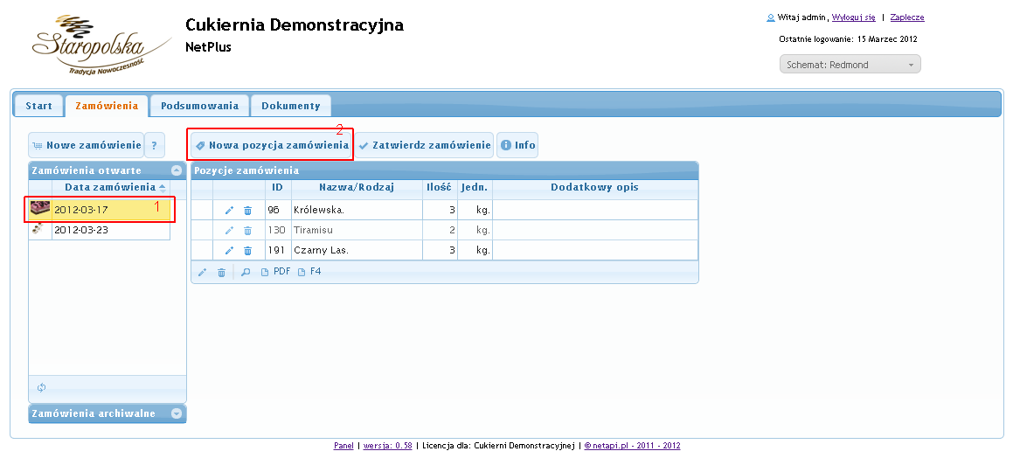
Task: Click the cake thumbnail for 2012-03-17
Action: tap(40, 209)
